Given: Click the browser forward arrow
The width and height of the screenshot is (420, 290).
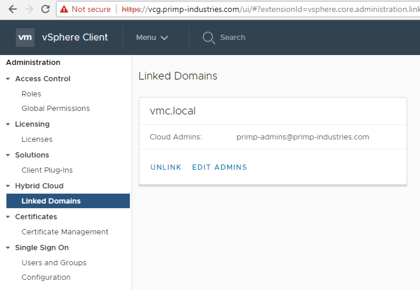Looking at the screenshot, I should 29,9.
